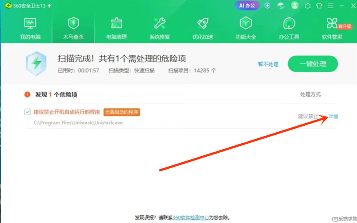Click the 有升级 badge on 软件管家
Viewport: 357px width, 223px height.
pyautogui.click(x=344, y=26)
